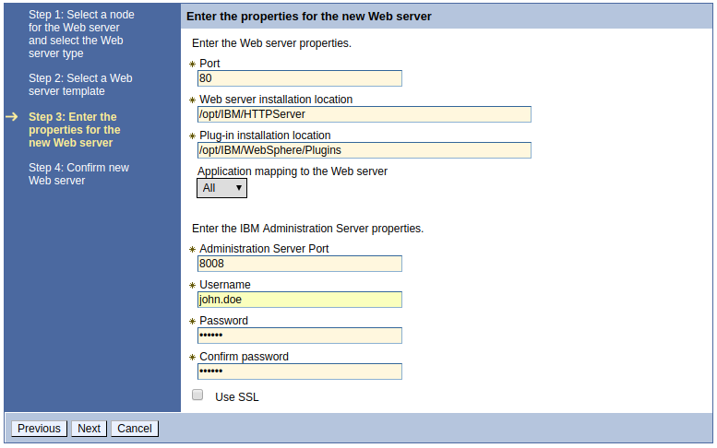717x448 pixels.
Task: Click the required asterisk beside Port
Action: pyautogui.click(x=193, y=65)
